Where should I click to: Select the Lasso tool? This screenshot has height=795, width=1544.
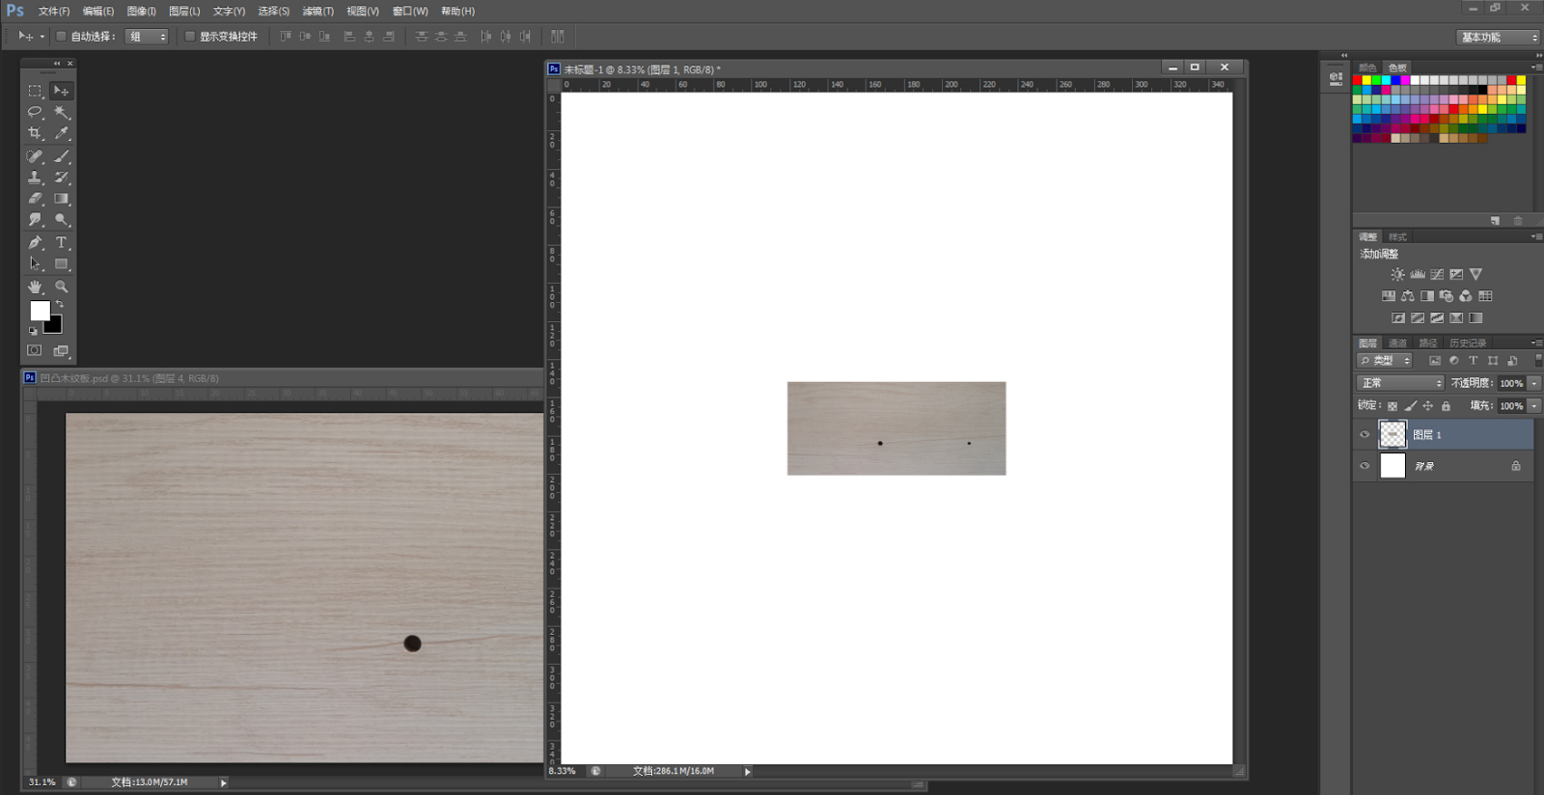(x=35, y=112)
